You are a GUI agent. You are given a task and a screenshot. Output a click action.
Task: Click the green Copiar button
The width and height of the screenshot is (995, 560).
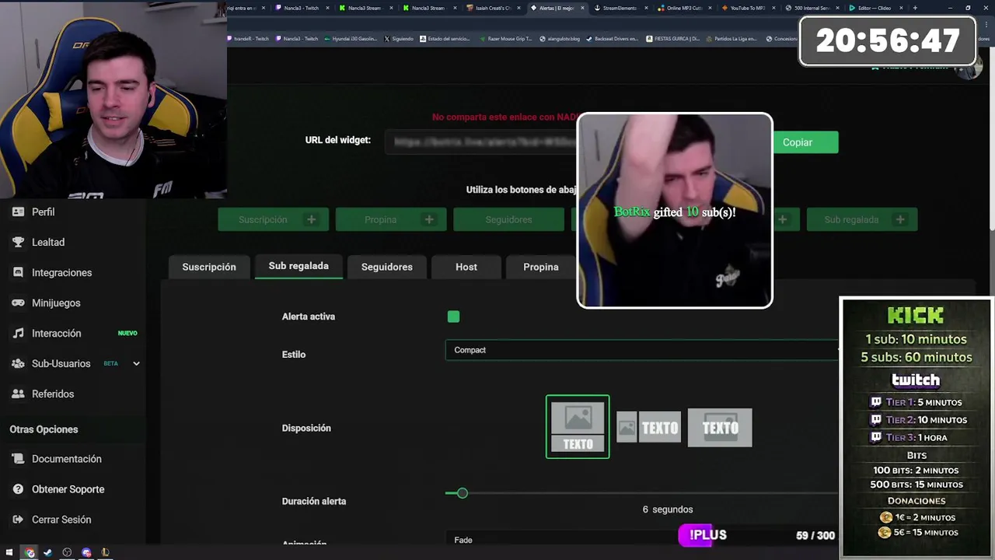(x=805, y=142)
